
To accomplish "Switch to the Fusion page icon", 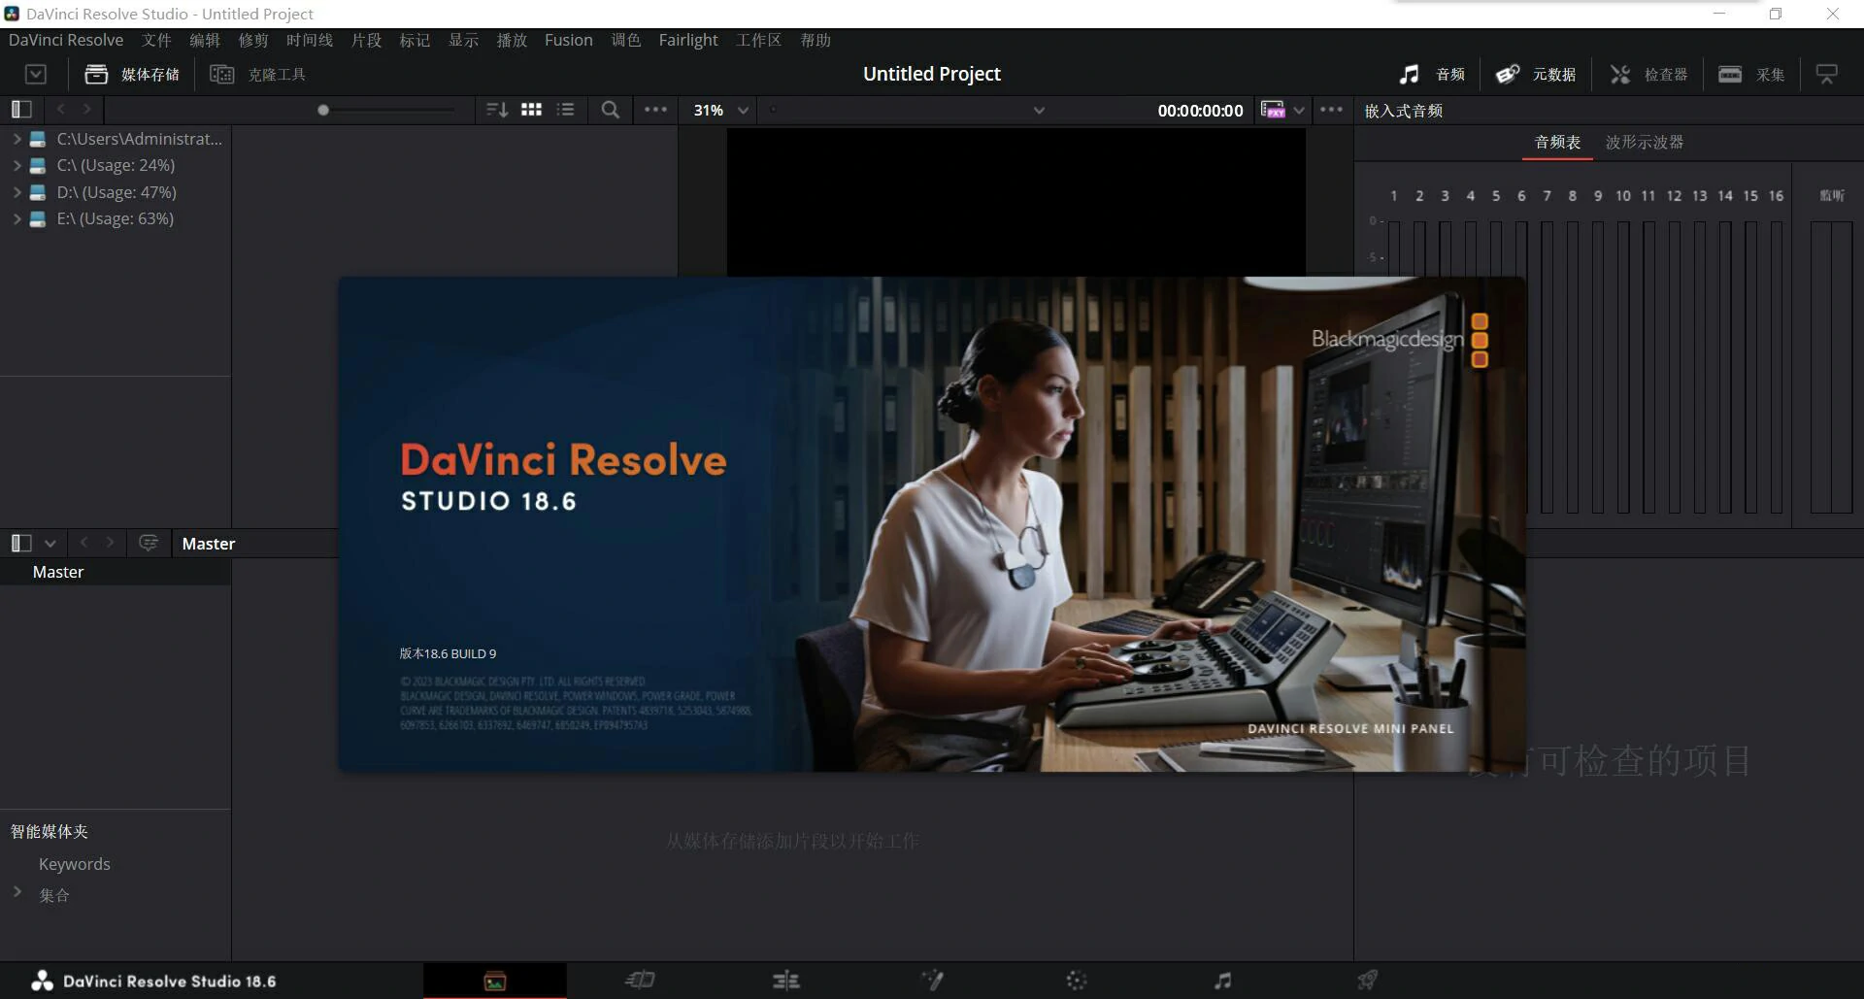I will coord(932,981).
